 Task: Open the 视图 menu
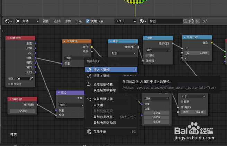tap(46, 21)
